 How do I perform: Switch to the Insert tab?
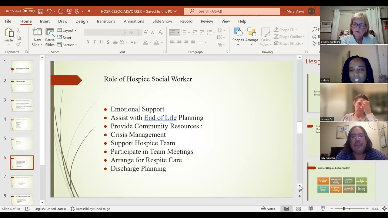pos(45,21)
